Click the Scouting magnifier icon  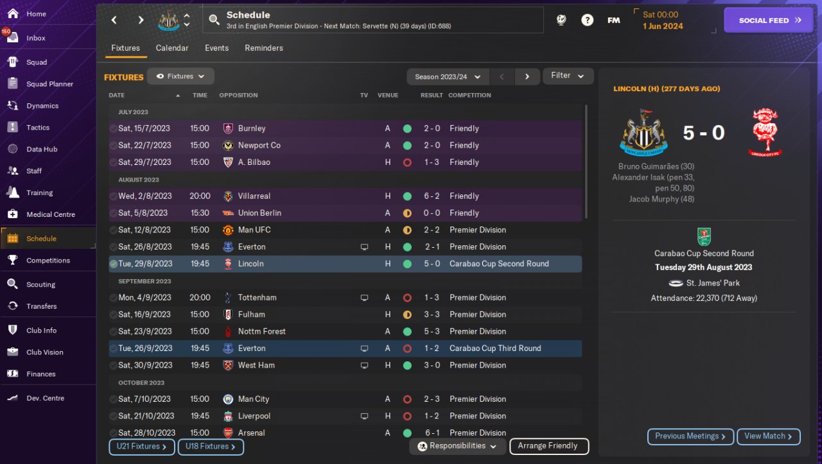tap(12, 284)
